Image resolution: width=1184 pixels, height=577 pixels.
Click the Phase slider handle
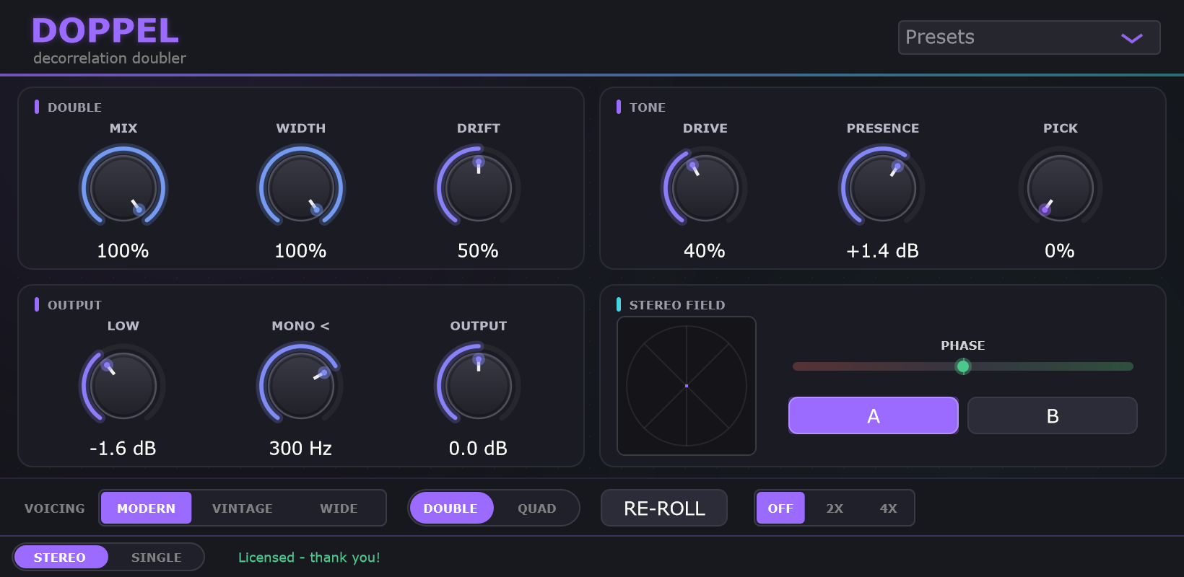click(962, 366)
